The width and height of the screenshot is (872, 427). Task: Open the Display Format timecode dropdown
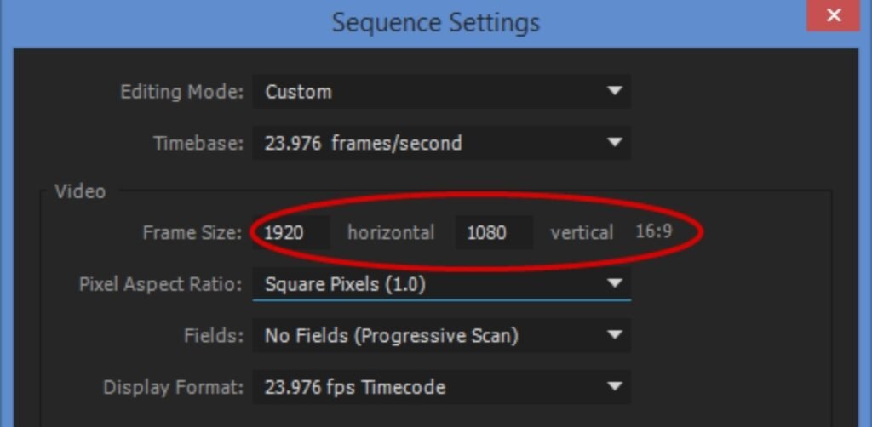(426, 388)
